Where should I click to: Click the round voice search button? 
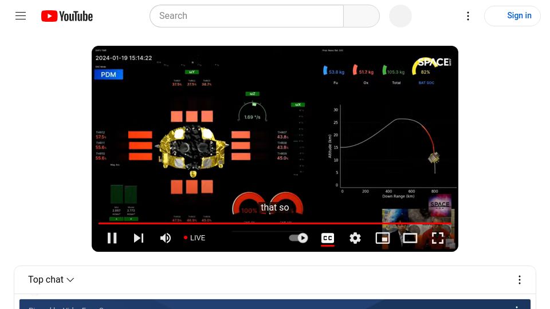[x=400, y=16]
